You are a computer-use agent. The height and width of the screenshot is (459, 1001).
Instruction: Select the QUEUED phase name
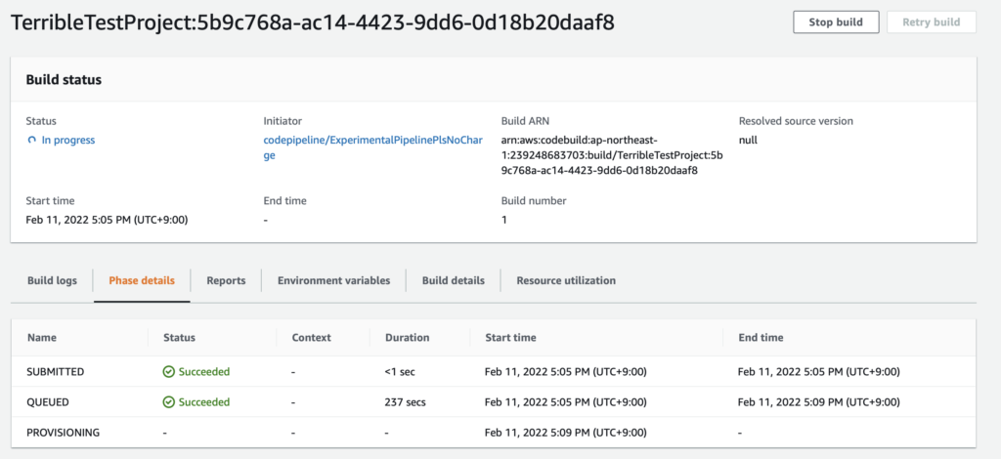point(50,401)
